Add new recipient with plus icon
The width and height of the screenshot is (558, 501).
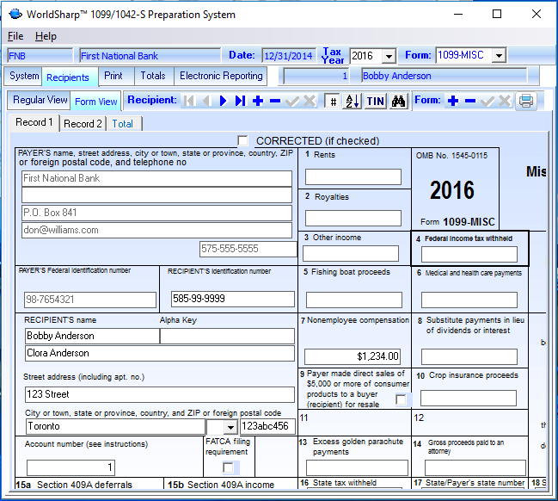(x=257, y=101)
